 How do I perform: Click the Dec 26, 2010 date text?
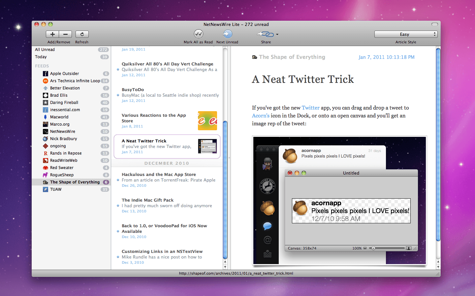pyautogui.click(x=134, y=185)
